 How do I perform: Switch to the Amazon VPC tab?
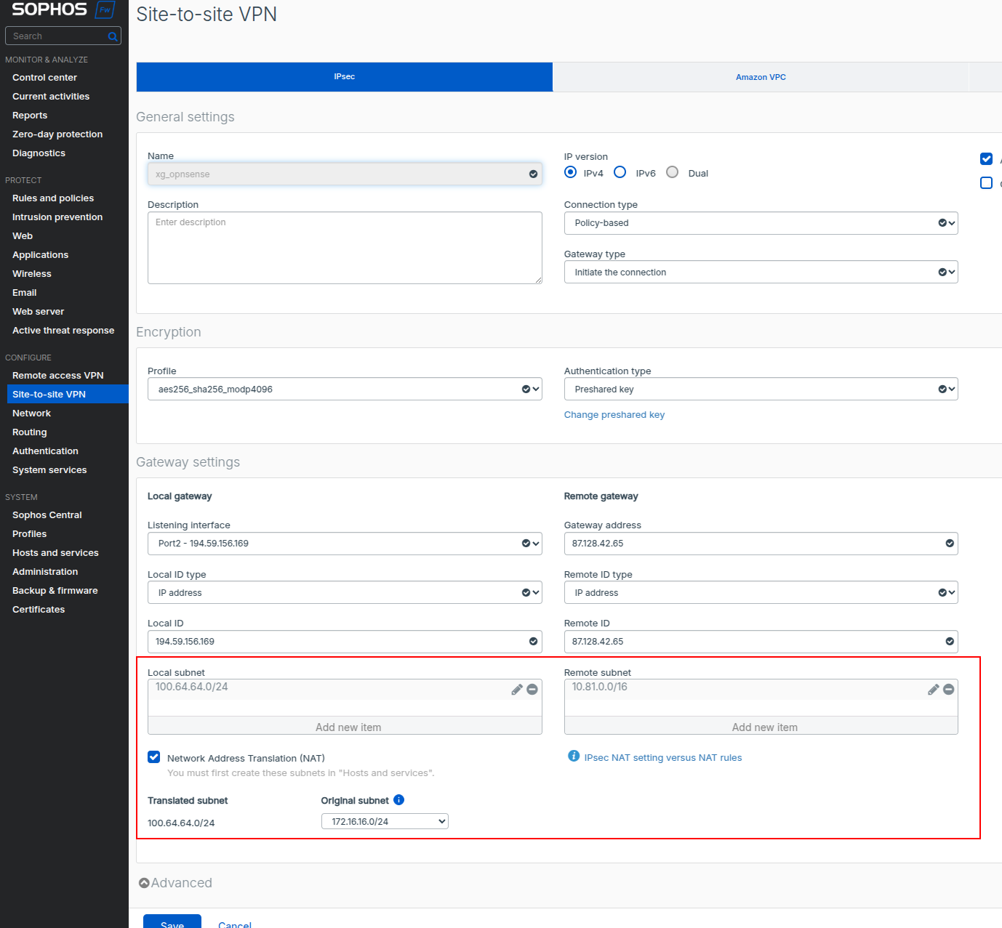(761, 77)
